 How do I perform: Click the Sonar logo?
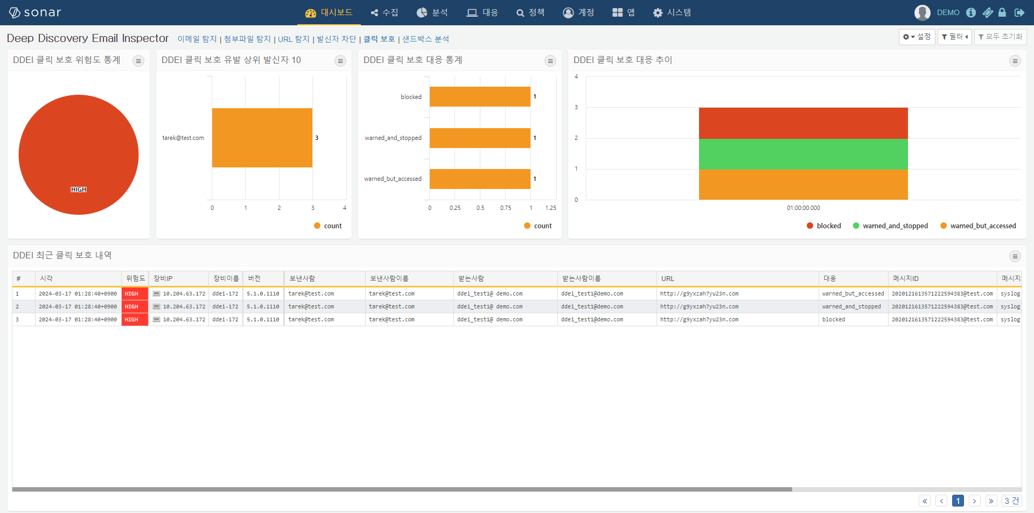[35, 12]
